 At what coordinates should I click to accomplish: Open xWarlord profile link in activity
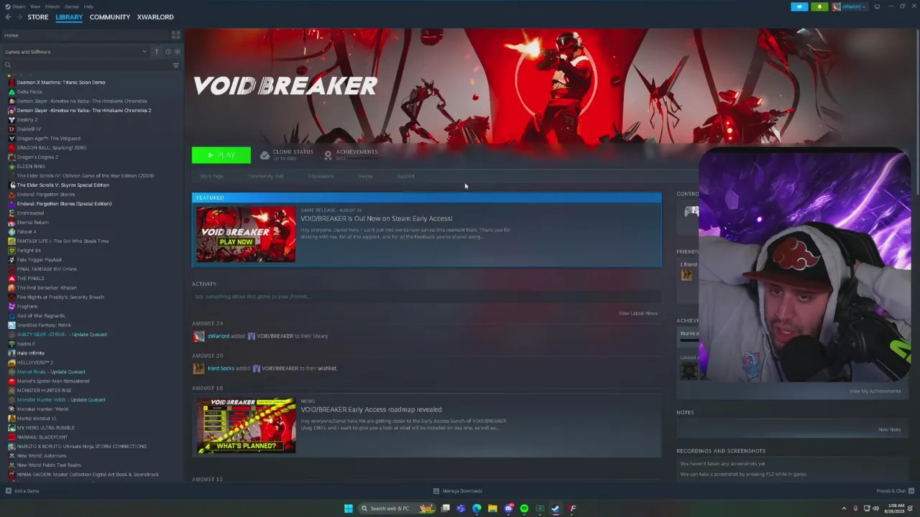[218, 336]
